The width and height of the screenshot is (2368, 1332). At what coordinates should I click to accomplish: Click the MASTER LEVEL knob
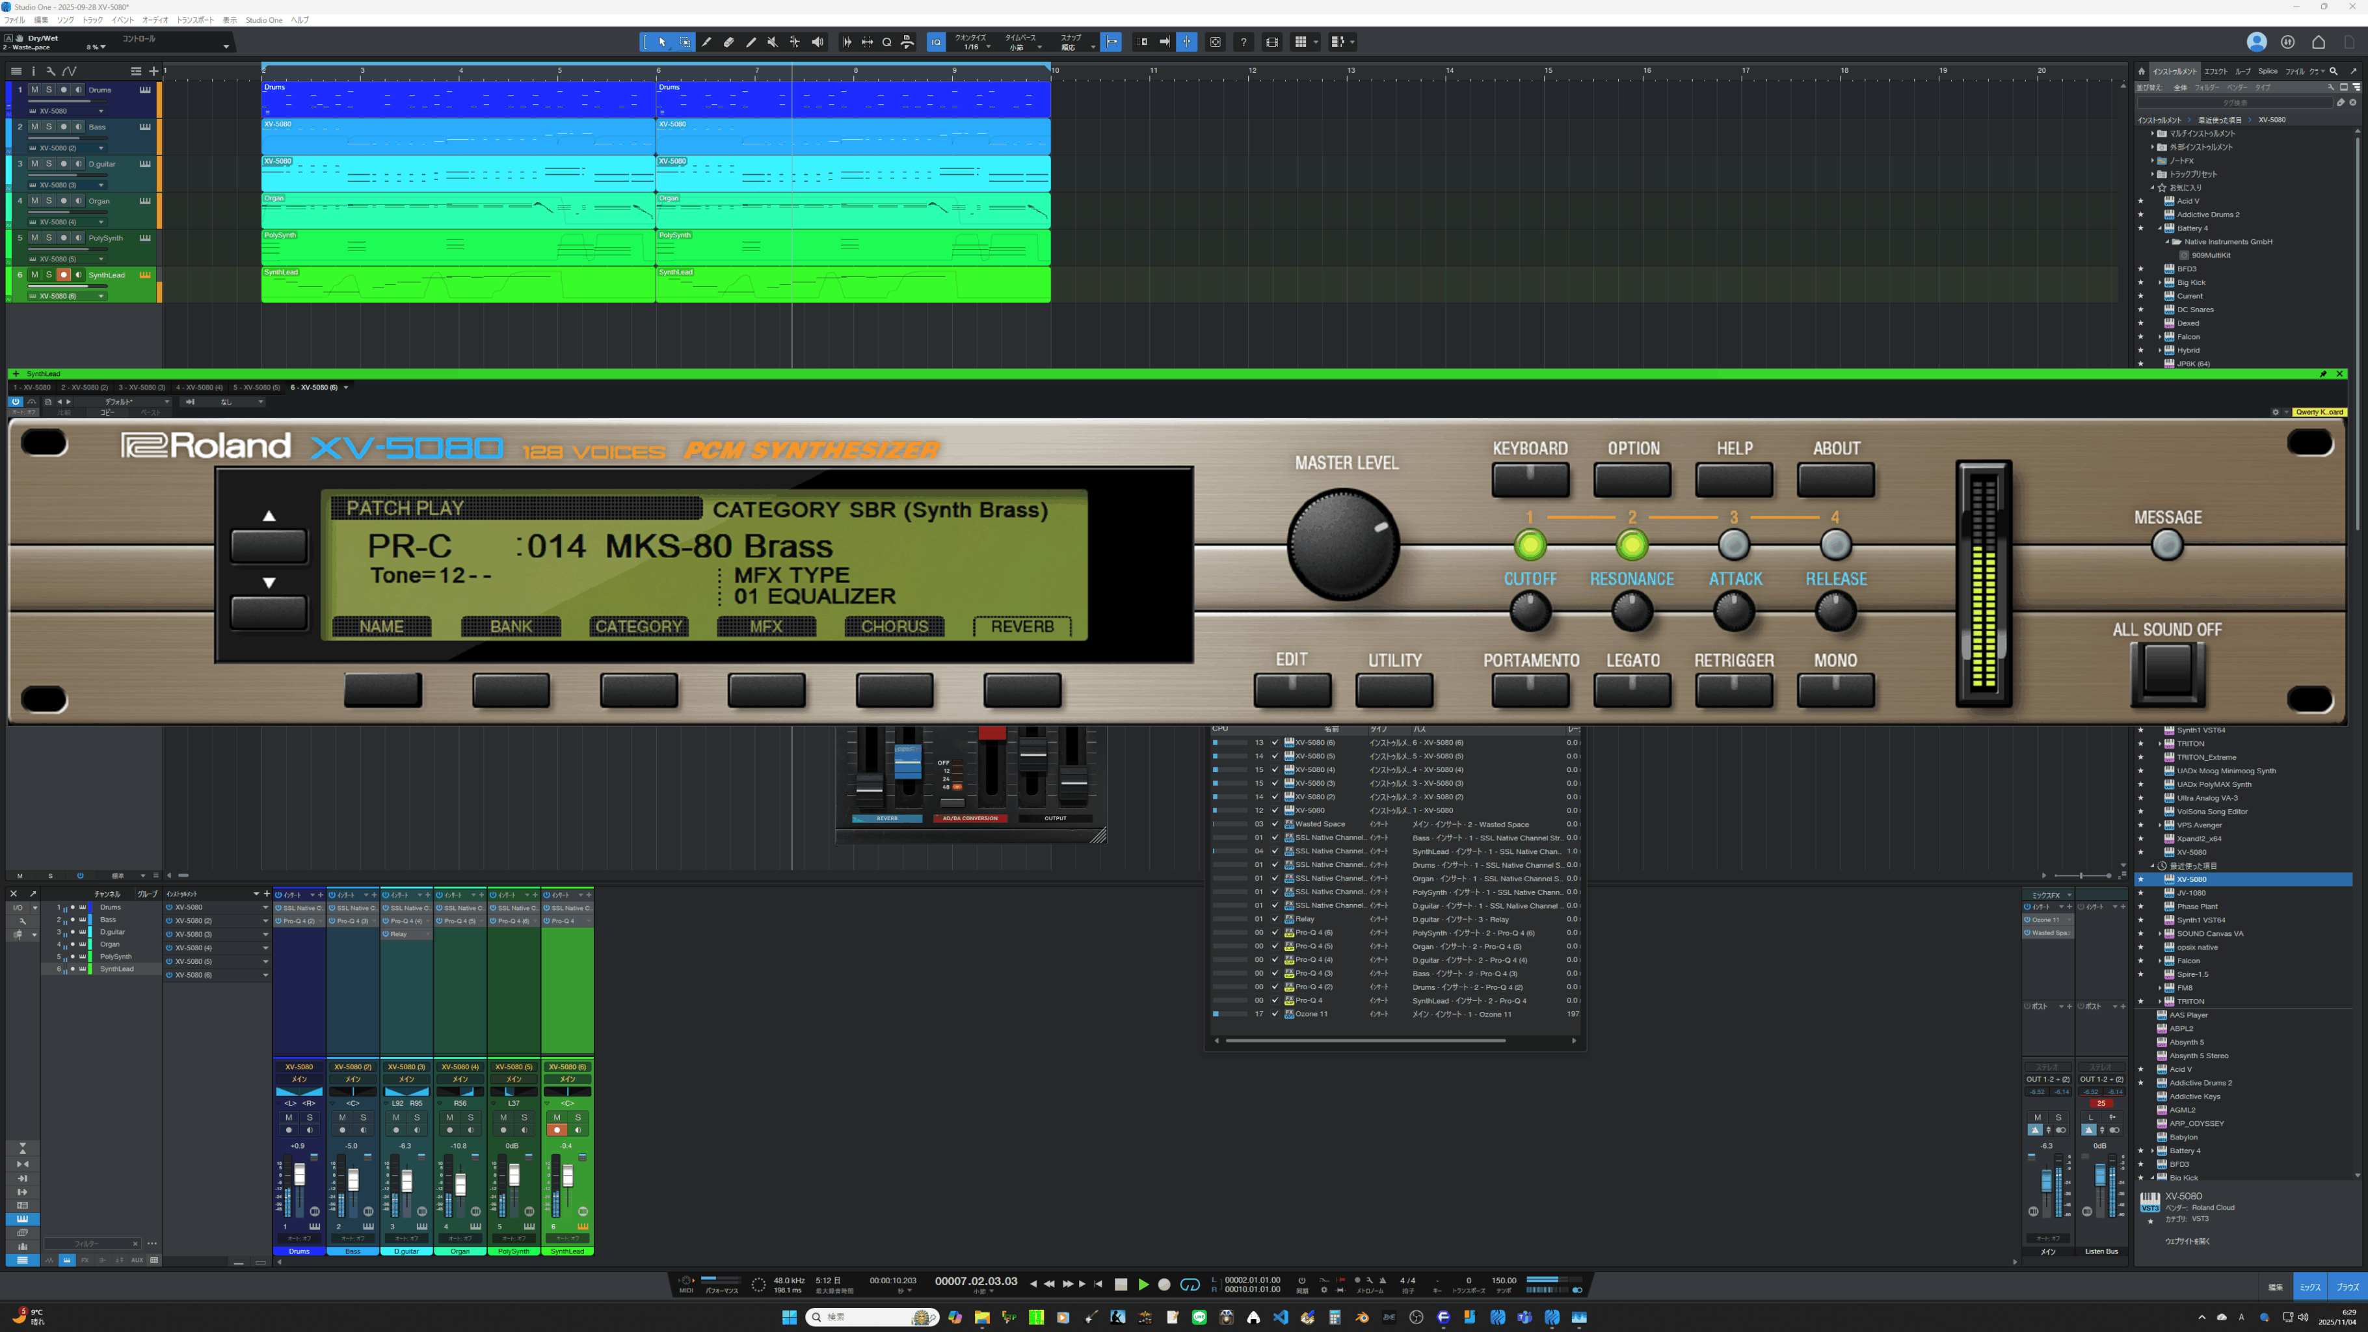[1343, 545]
